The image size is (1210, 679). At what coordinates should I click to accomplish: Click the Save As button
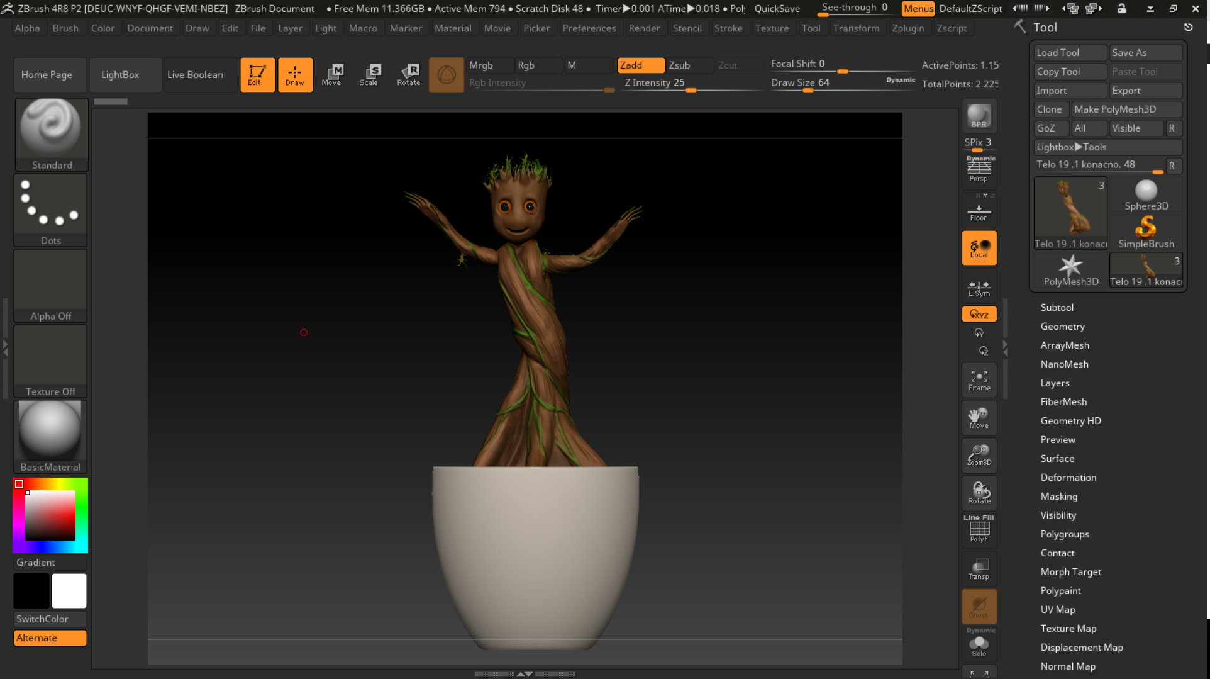[1146, 53]
